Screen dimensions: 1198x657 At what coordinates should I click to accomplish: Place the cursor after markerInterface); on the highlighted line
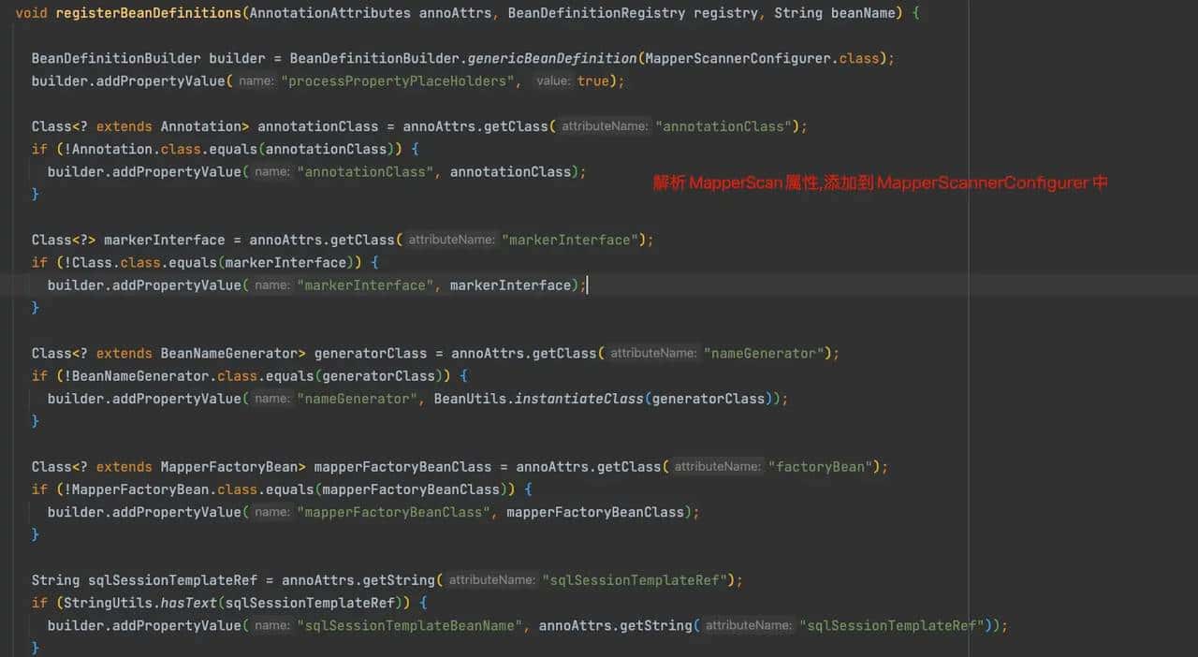[587, 285]
